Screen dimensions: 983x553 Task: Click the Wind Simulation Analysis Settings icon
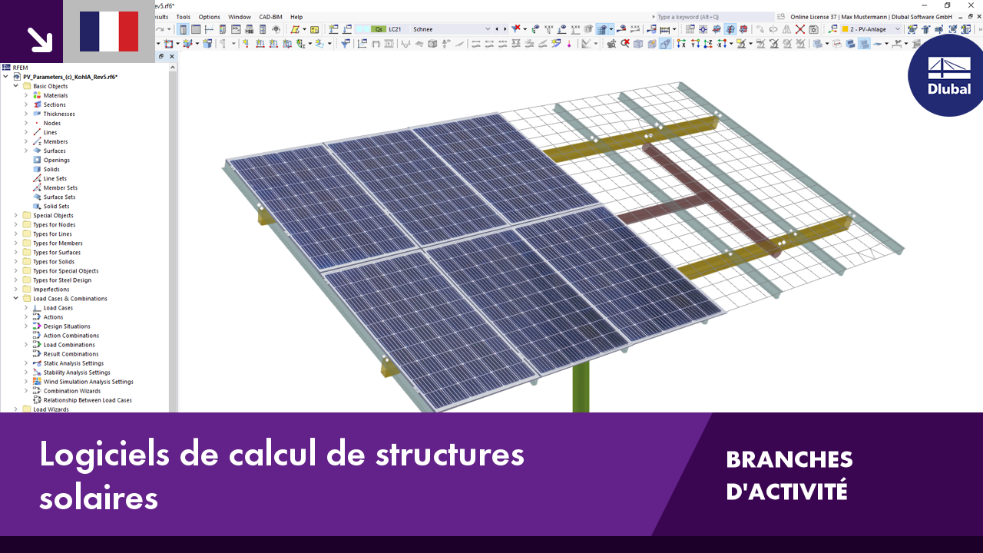coord(37,382)
